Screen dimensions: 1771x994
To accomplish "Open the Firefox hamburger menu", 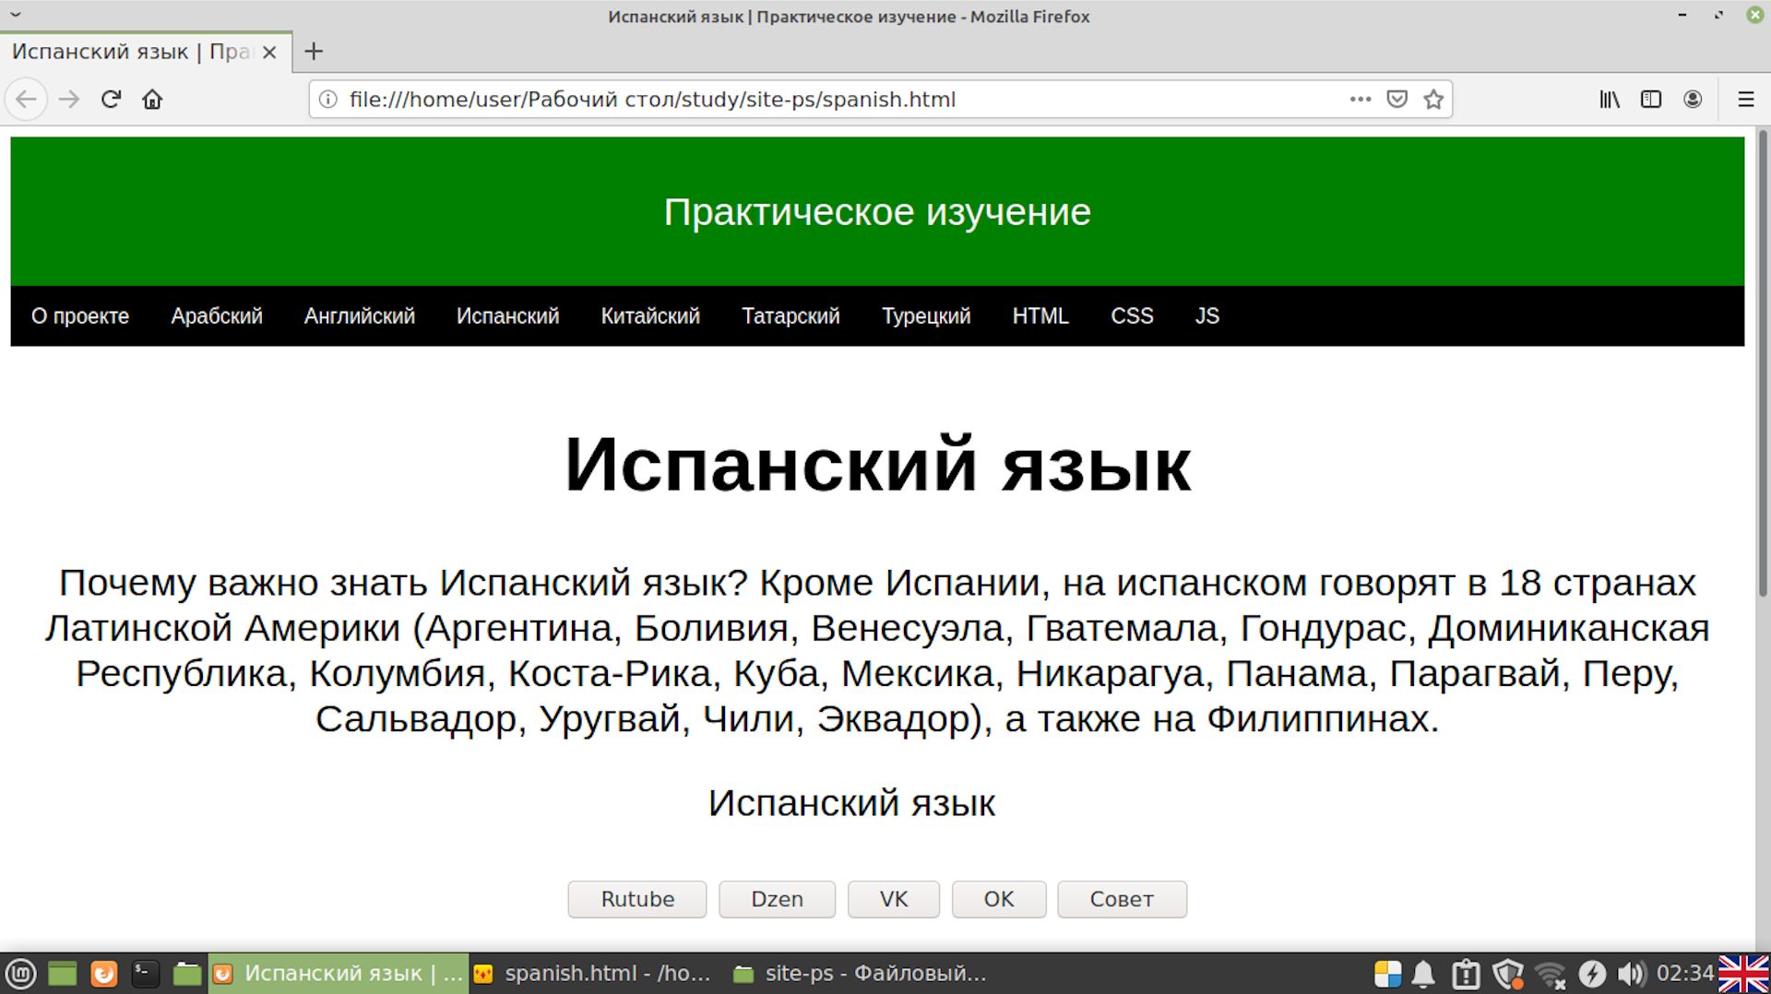I will [1745, 99].
